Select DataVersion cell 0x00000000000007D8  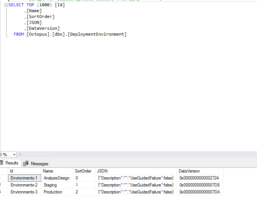point(200,185)
